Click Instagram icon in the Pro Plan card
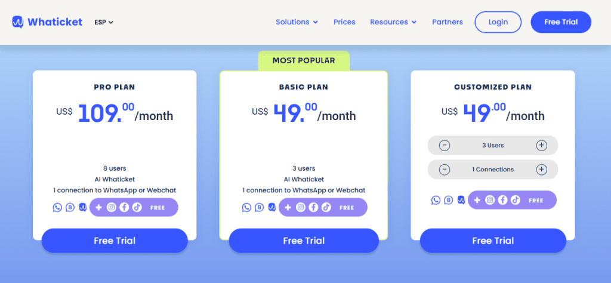The width and height of the screenshot is (611, 283). pyautogui.click(x=112, y=208)
